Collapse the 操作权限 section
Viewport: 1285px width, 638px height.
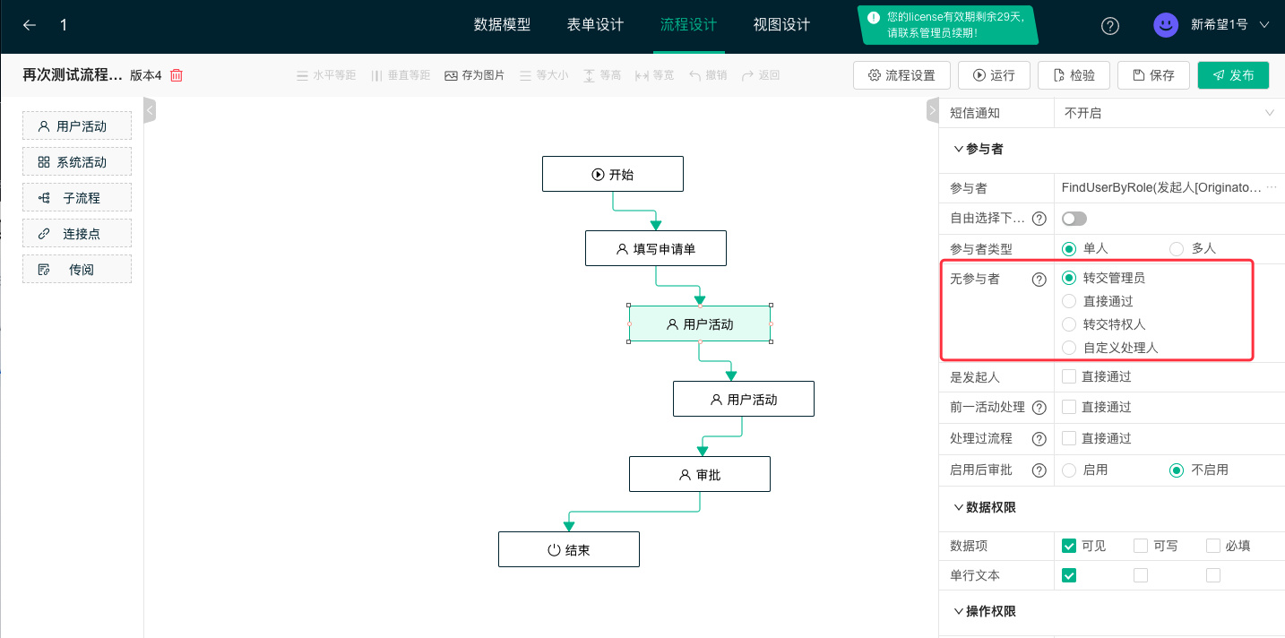tap(959, 611)
